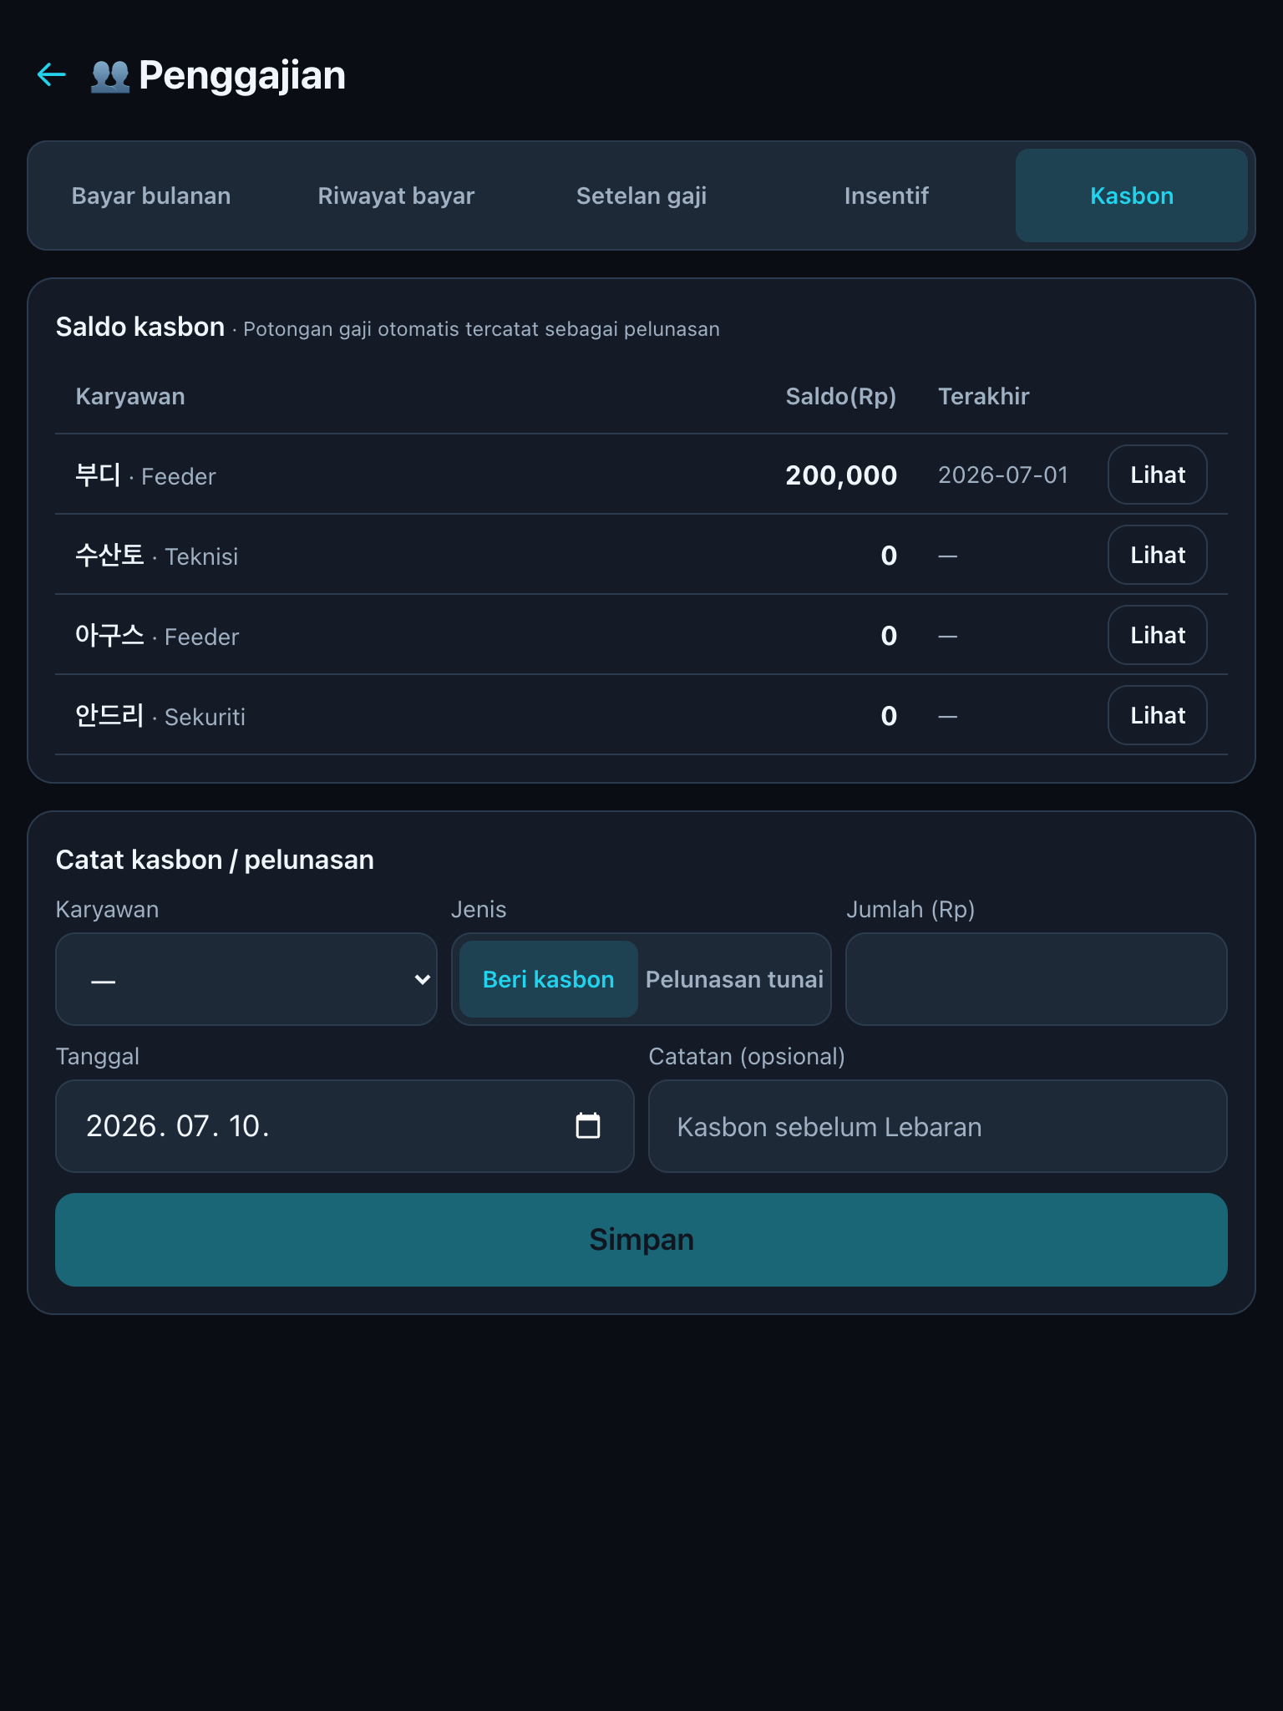View kasbon details for 안드리 Sekuriti
Viewport: 1283px width, 1711px height.
1158,715
